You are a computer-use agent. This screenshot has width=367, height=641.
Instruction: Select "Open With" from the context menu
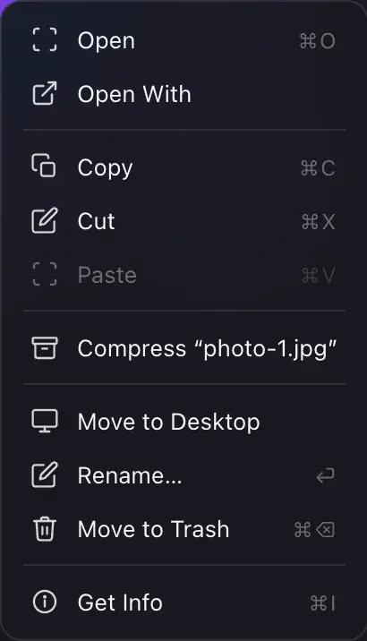coord(134,94)
